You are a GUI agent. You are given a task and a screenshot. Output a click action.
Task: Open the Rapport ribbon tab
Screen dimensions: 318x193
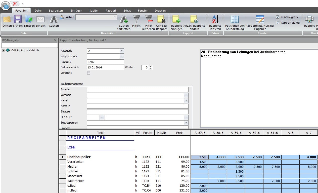(x=111, y=11)
